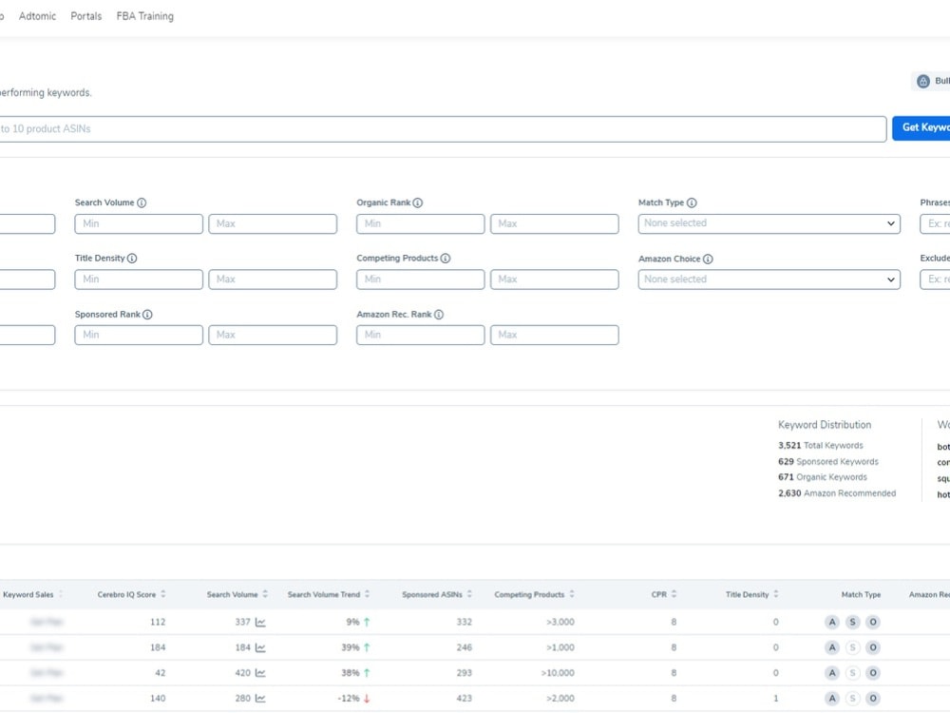Open the Amazon Choice info icon
The height and width of the screenshot is (713, 950).
click(708, 259)
